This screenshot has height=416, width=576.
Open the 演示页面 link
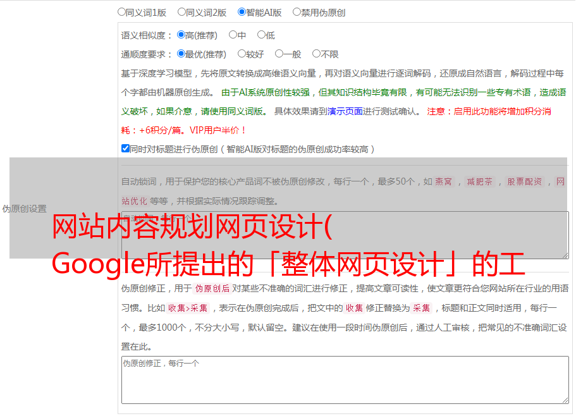[345, 111]
